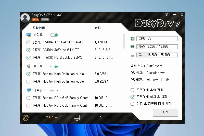Viewport: 204px width, 136px height.
Task: Uncheck NVIDIA High Definition Audio driver
Action: [x=28, y=42]
